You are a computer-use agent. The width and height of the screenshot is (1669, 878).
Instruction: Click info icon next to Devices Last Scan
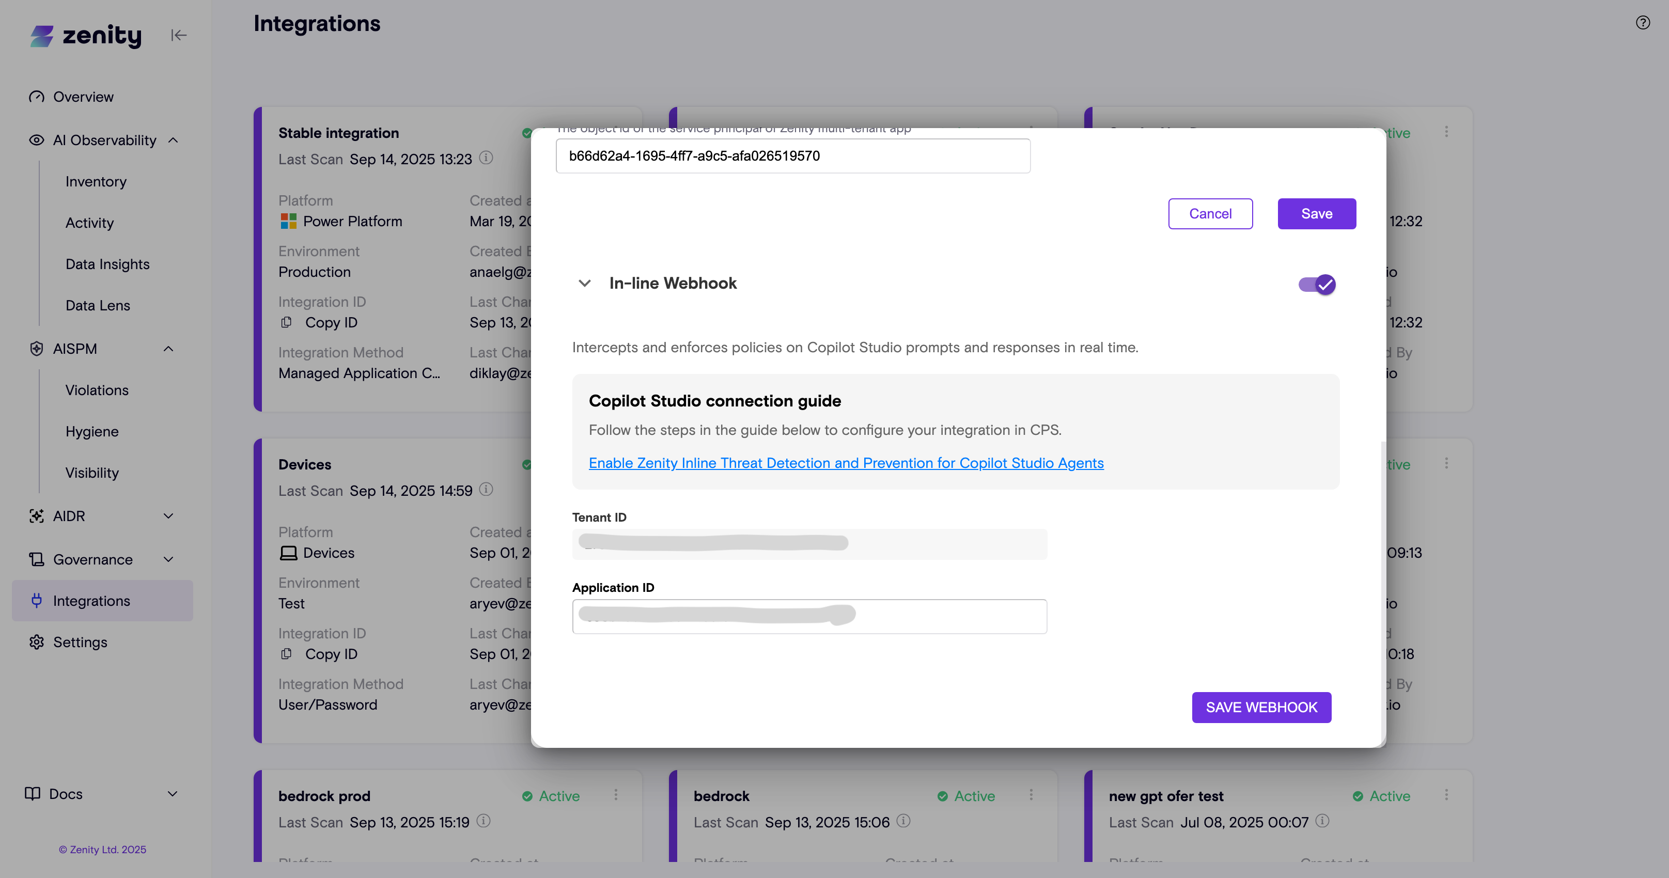tap(486, 490)
